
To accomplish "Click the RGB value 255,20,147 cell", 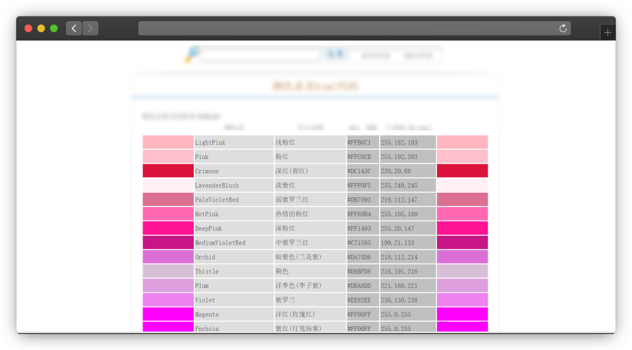I will pos(407,229).
